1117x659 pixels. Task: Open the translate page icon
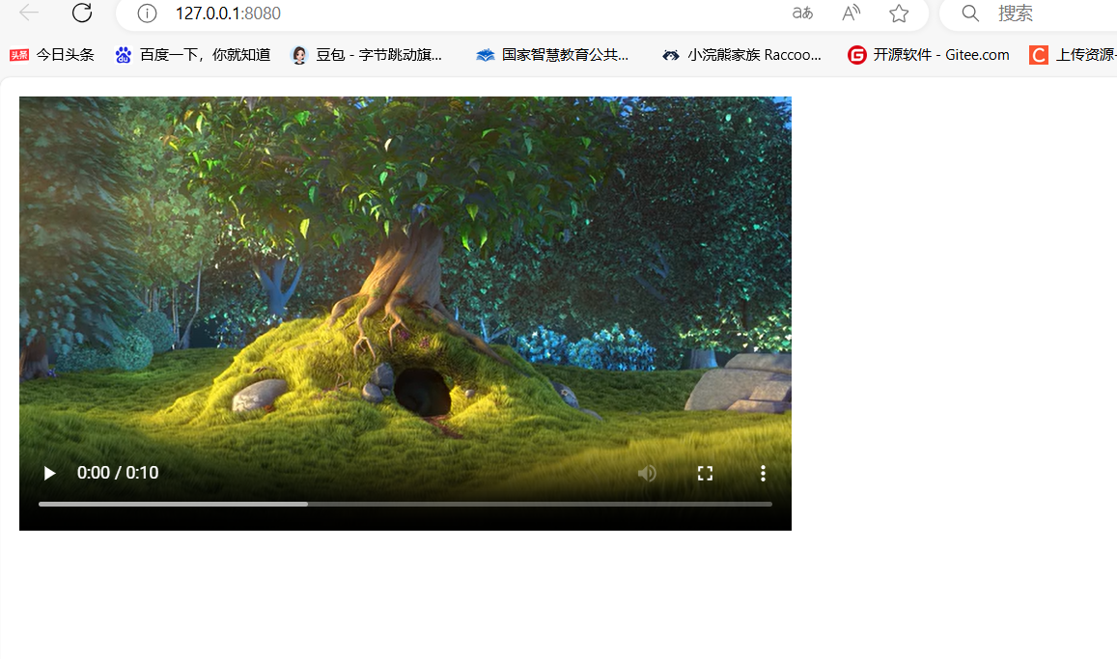point(803,13)
